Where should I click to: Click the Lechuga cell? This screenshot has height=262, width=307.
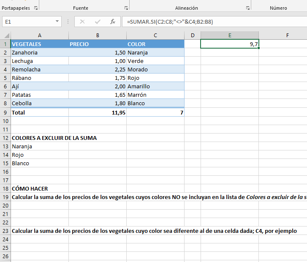coord(40,61)
